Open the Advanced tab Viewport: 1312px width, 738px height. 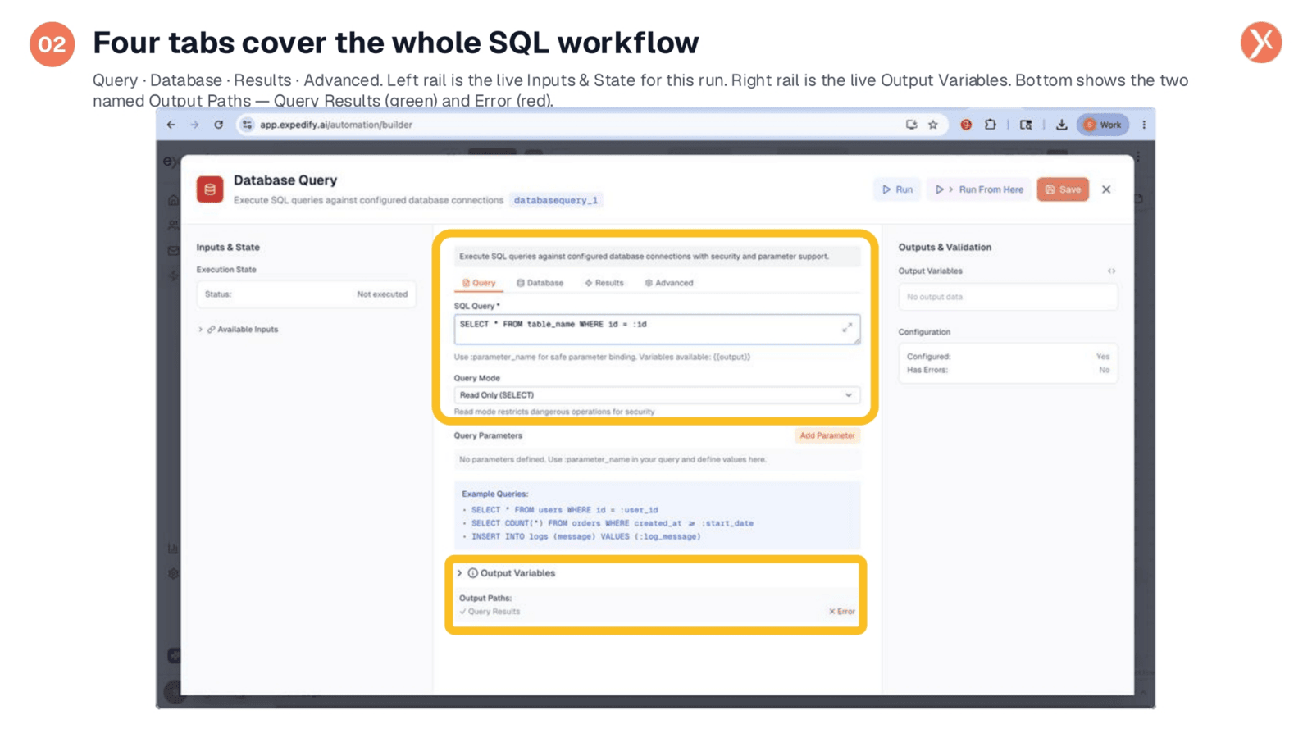[668, 283]
